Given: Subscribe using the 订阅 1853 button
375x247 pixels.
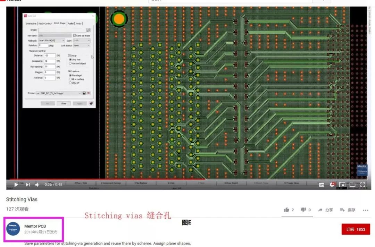Looking at the screenshot, I should (356, 229).
